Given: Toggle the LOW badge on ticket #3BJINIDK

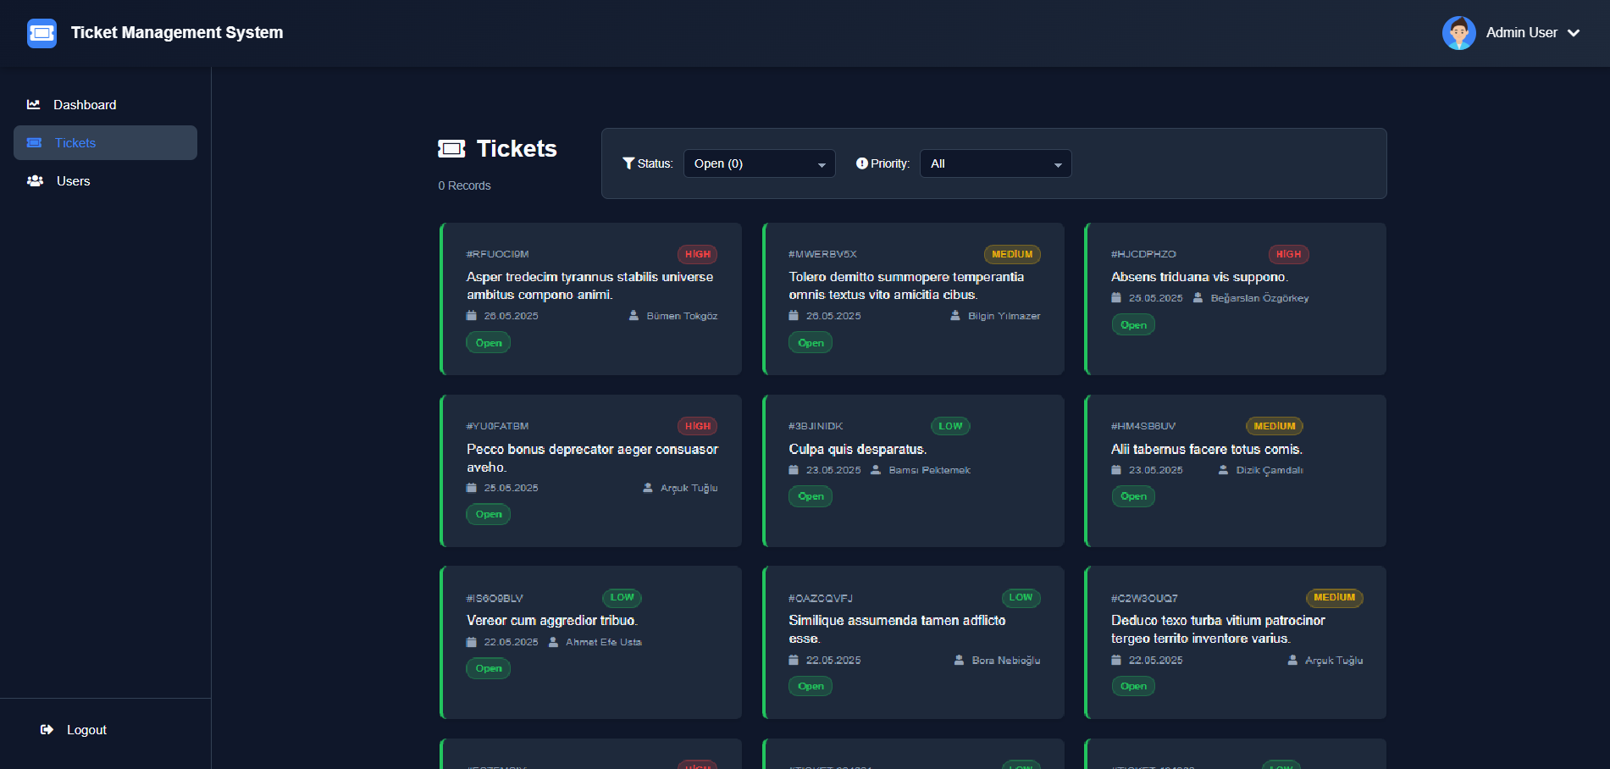Looking at the screenshot, I should point(950,426).
